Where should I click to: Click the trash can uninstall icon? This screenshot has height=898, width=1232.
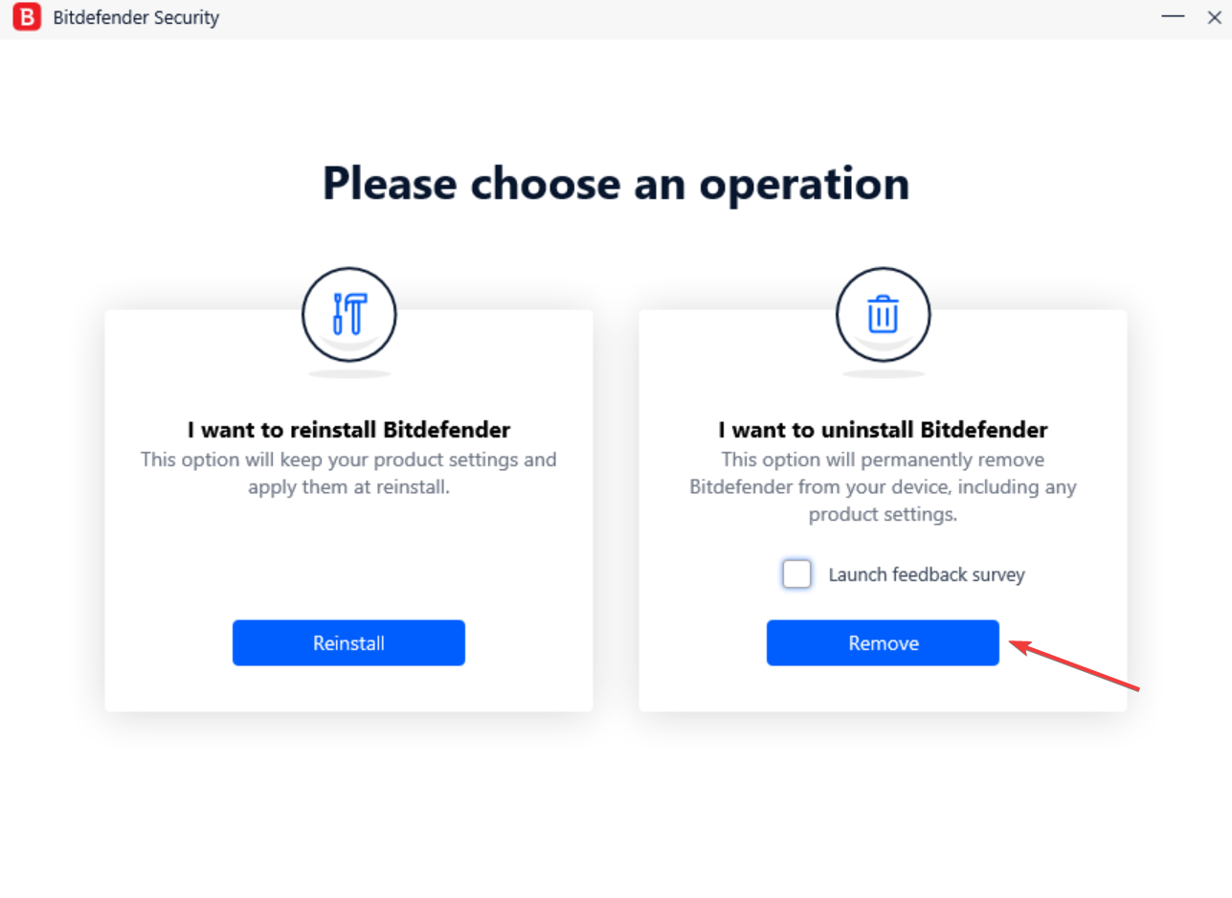883,314
